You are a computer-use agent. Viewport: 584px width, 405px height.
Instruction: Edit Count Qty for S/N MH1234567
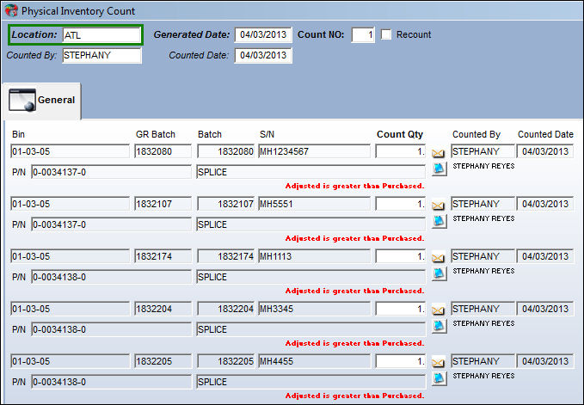pos(401,151)
